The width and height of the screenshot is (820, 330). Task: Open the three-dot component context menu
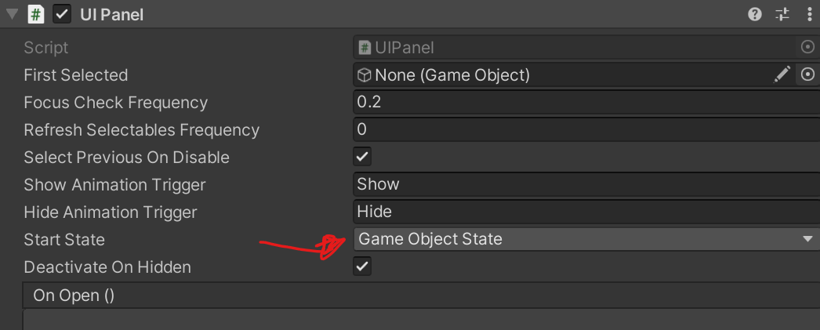[810, 14]
